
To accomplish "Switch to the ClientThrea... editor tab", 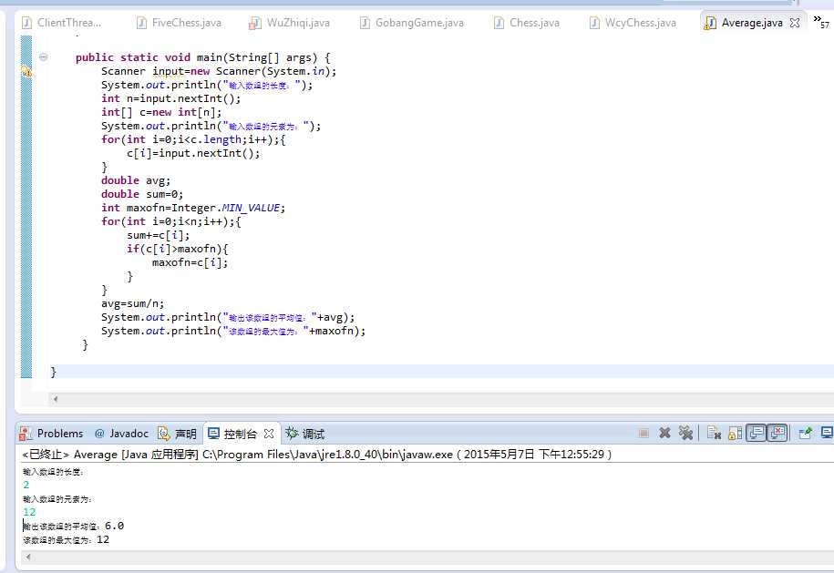I will [x=61, y=23].
